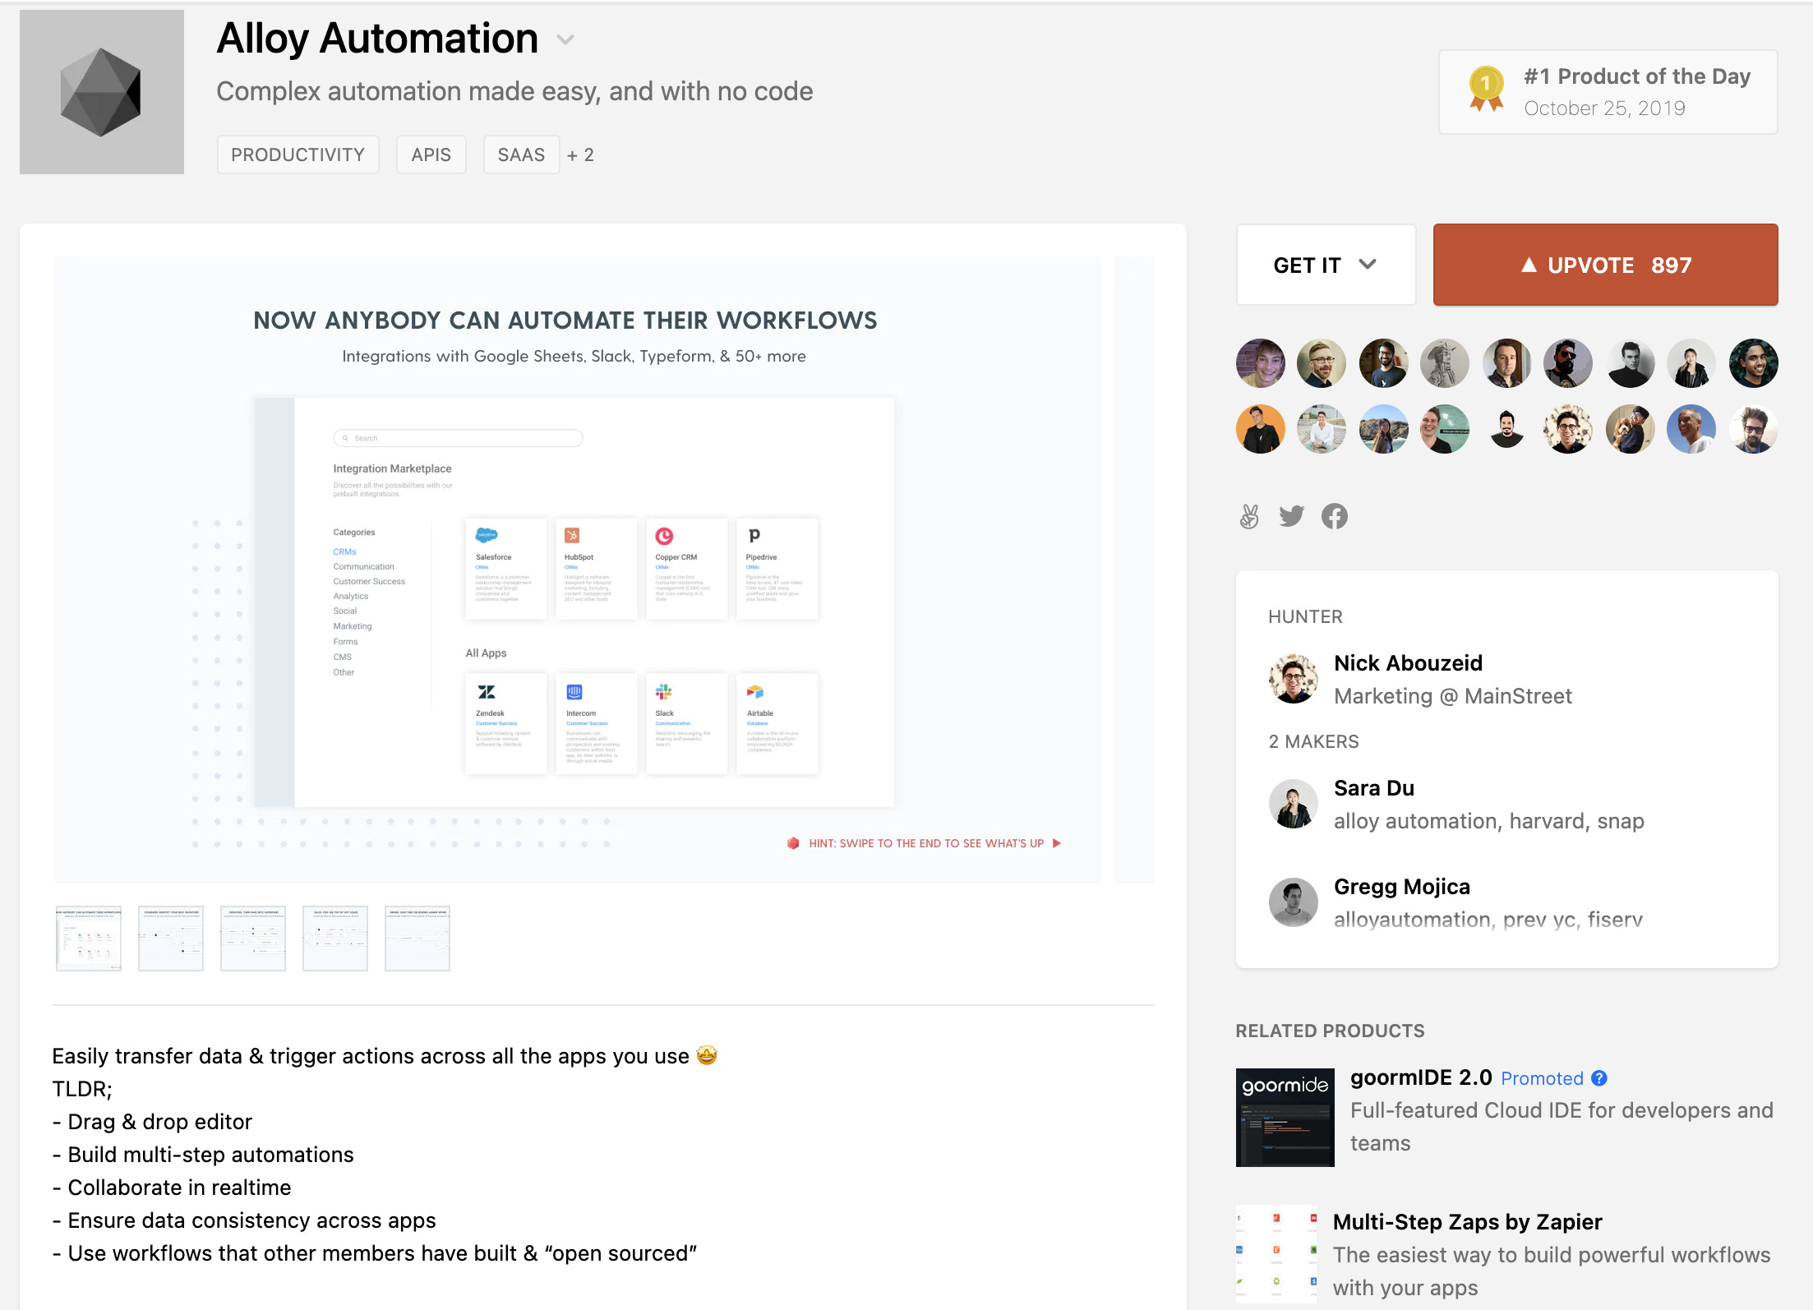This screenshot has width=1813, height=1310.
Task: Share on Twitter using bird icon
Action: coord(1291,516)
